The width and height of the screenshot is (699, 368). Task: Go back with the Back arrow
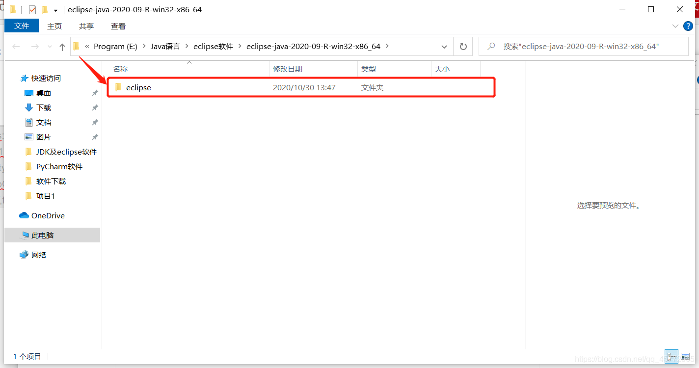16,47
